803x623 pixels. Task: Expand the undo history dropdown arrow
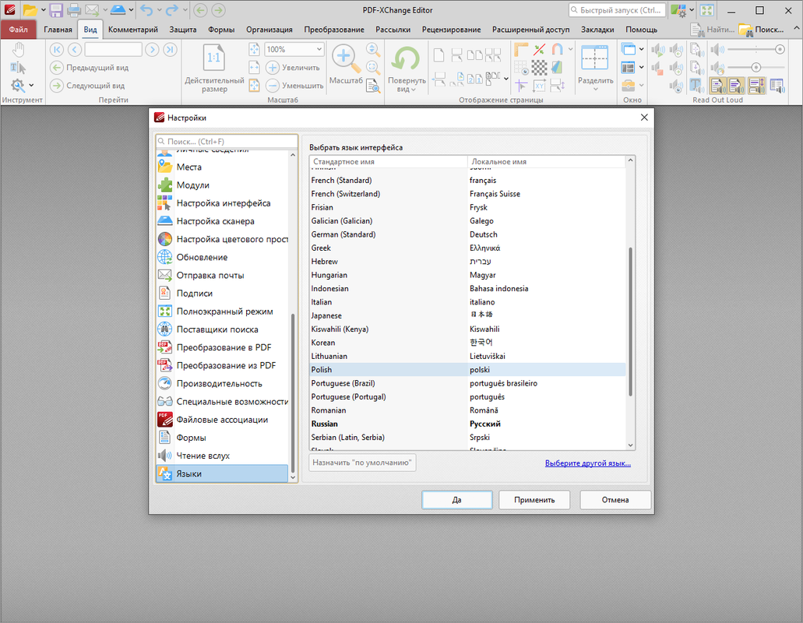[159, 9]
